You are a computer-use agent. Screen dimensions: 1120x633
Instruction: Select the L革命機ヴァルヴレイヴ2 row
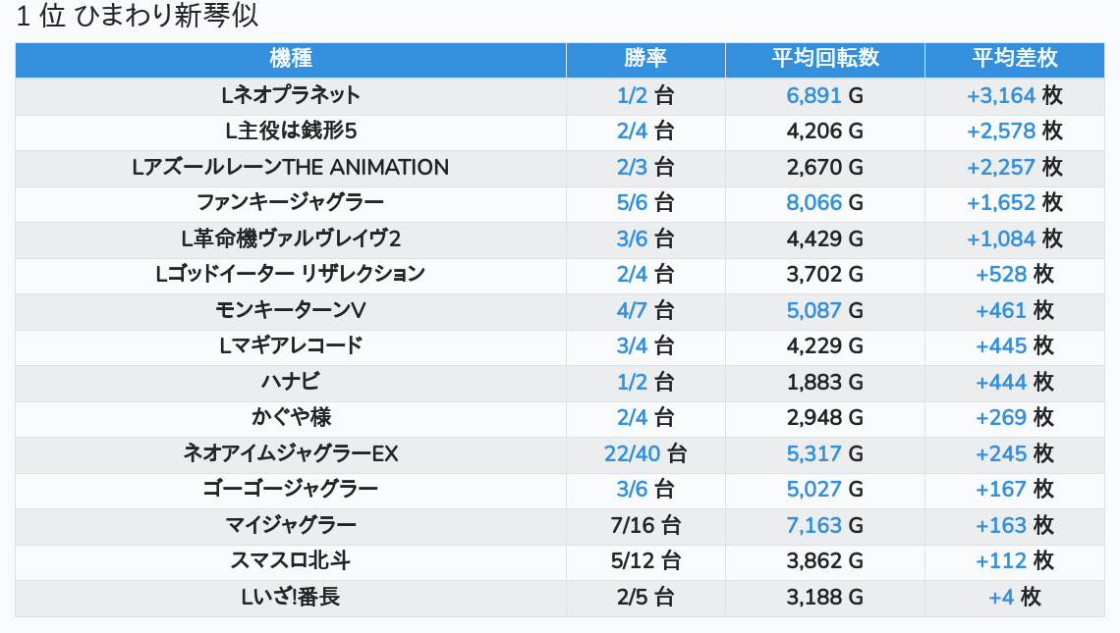click(x=291, y=238)
